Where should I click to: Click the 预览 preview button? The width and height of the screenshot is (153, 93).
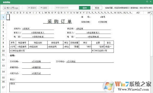tap(97, 8)
